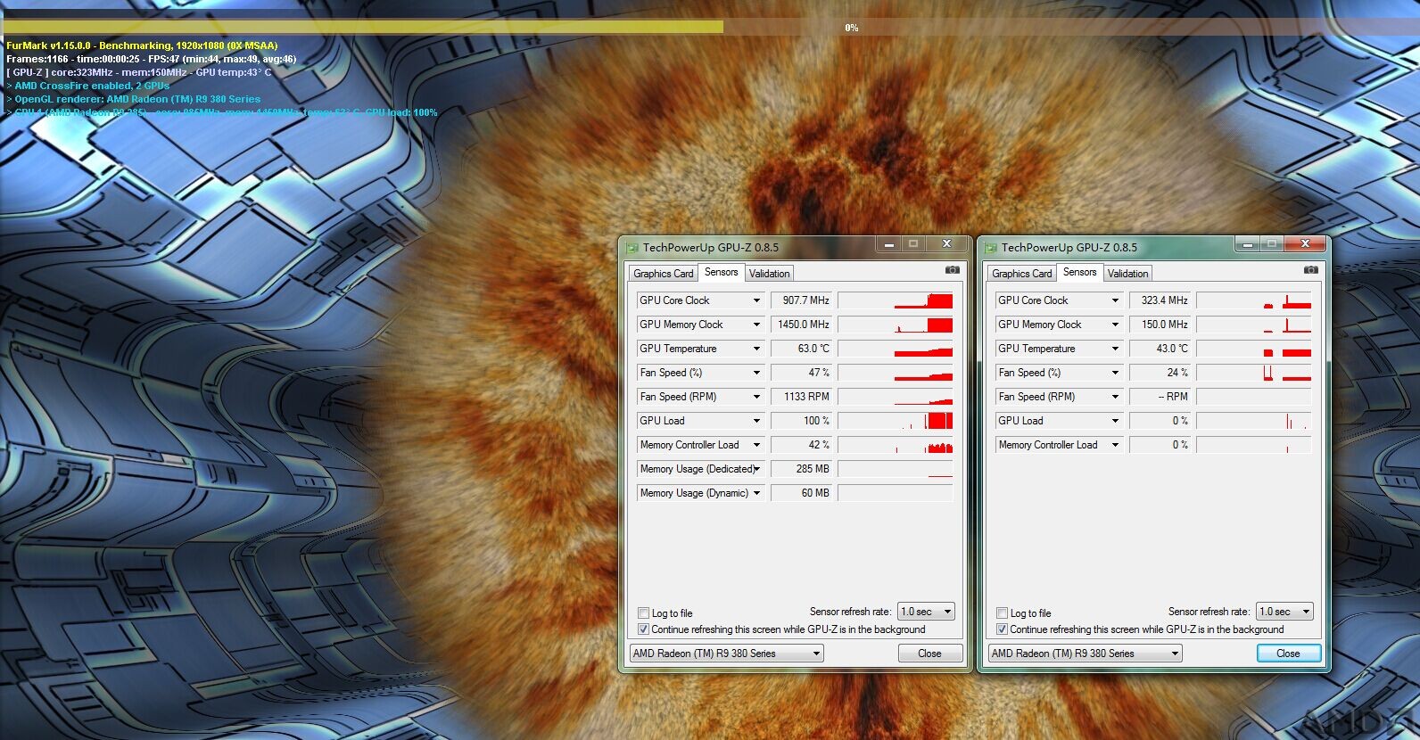1420x740 pixels.
Task: Select Sensors tab in left GPU-Z window
Action: pyautogui.click(x=721, y=272)
